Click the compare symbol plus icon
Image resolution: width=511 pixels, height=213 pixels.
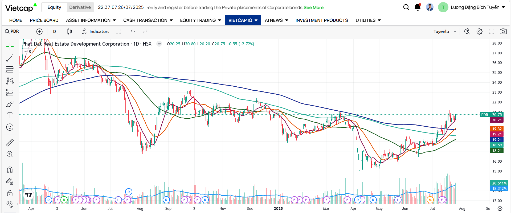click(x=39, y=31)
